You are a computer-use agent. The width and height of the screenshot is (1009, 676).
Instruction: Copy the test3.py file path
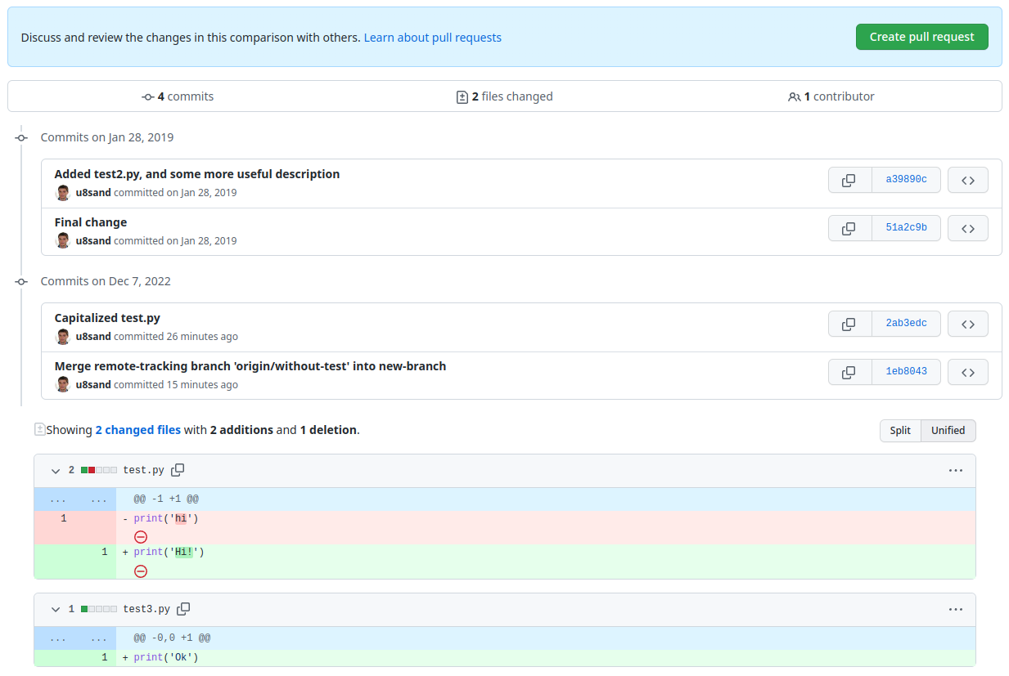184,609
